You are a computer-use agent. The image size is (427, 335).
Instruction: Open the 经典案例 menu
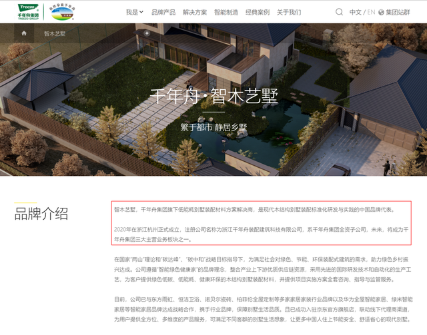pyautogui.click(x=258, y=12)
